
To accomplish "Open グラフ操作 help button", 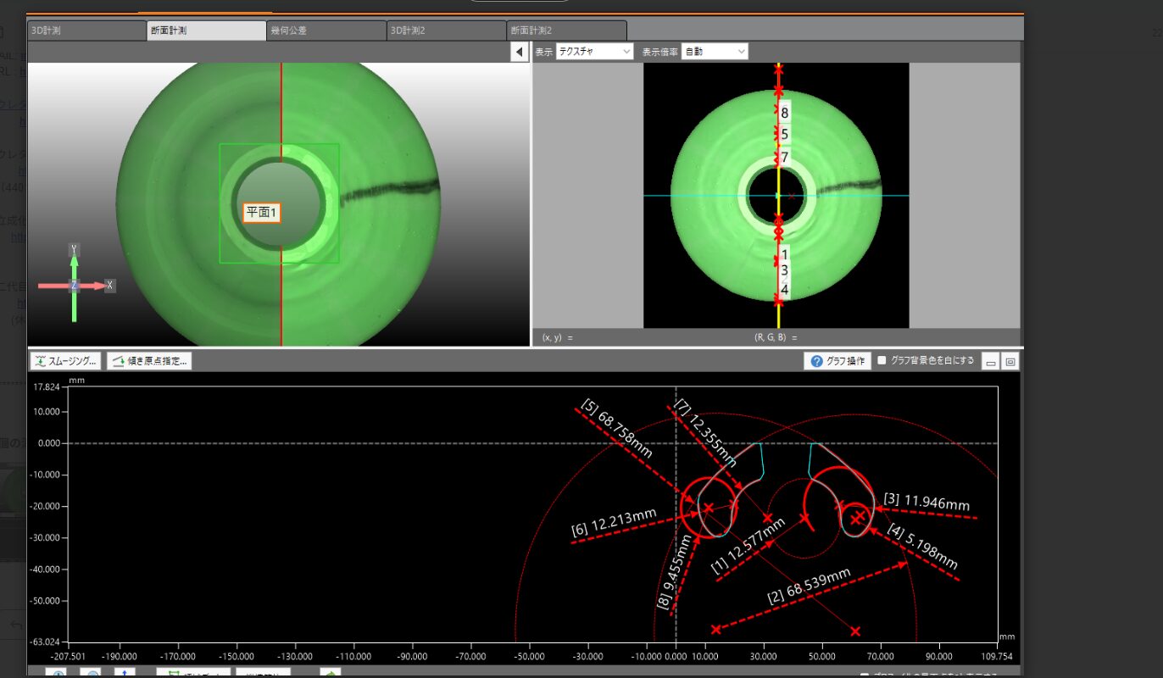I will point(837,361).
